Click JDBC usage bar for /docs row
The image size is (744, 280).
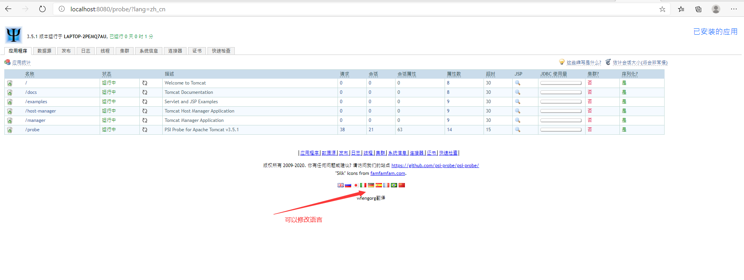coord(561,92)
